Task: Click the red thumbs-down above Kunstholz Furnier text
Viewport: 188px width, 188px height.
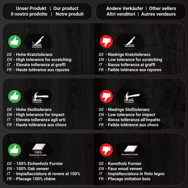Action: 106,150
